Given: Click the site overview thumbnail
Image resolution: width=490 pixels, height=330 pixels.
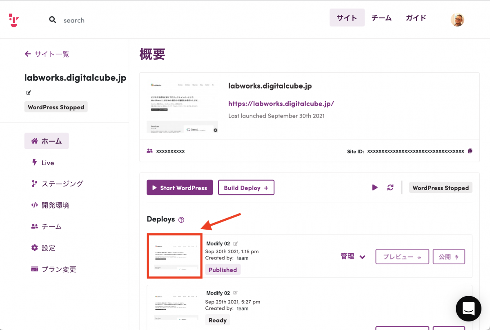Looking at the screenshot, I should pyautogui.click(x=183, y=106).
